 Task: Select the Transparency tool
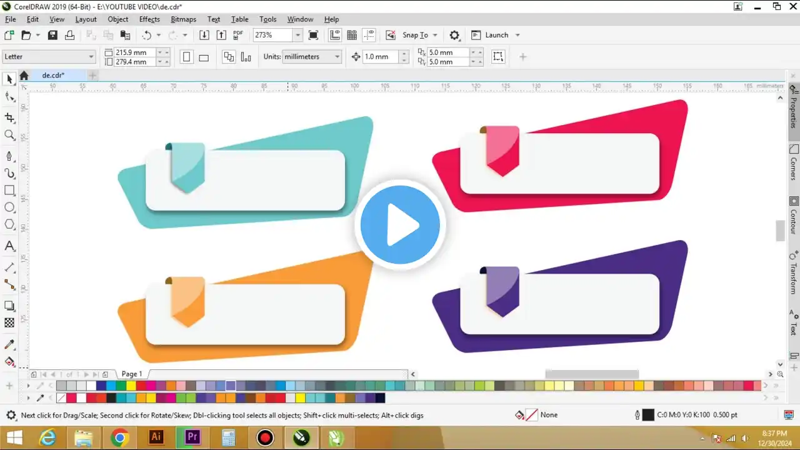pos(9,322)
